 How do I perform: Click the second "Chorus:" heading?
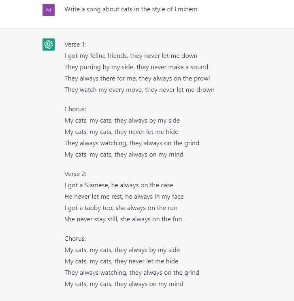coord(75,238)
